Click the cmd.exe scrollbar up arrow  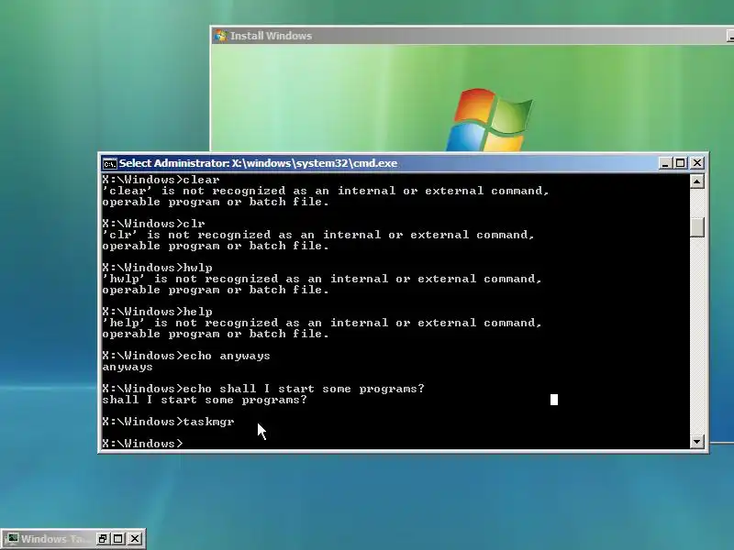697,181
